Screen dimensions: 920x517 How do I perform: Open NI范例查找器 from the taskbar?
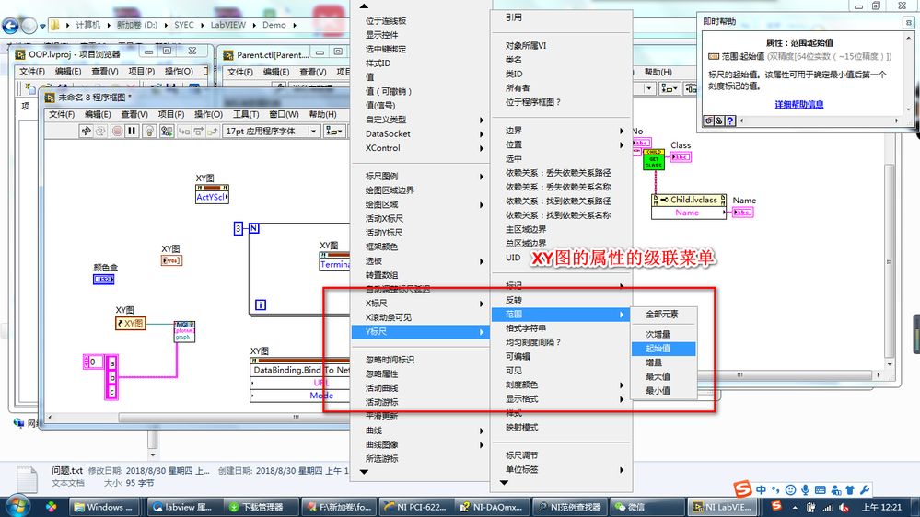pos(570,507)
